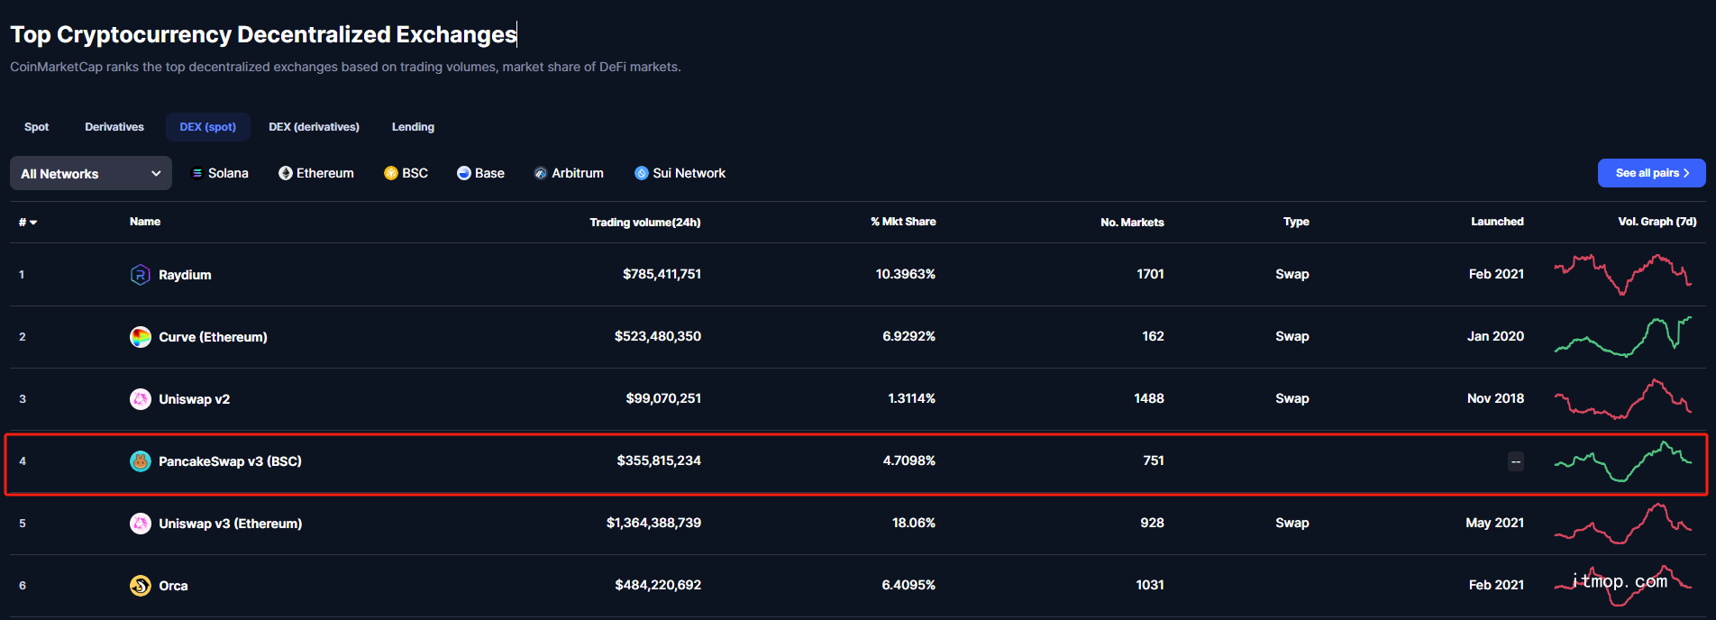Click the Base network icon
Viewport: 1716px width, 620px height.
pos(464,173)
